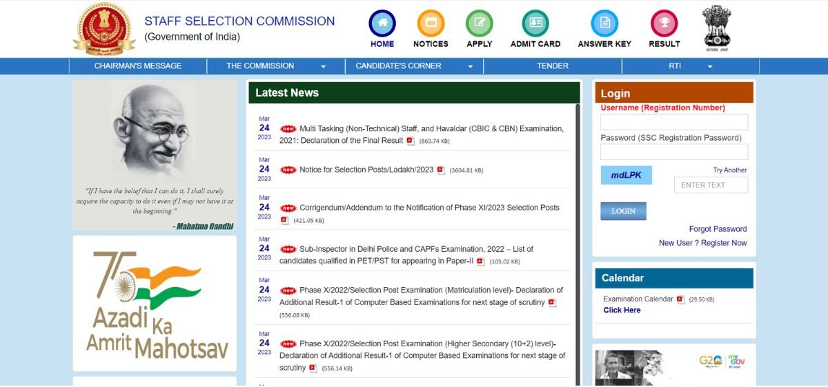Open PDF icon for Sub-Inspector PET/PST list
This screenshot has width=828, height=387.
480,261
